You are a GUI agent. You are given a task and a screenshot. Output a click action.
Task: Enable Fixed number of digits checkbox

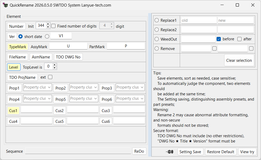53,26
